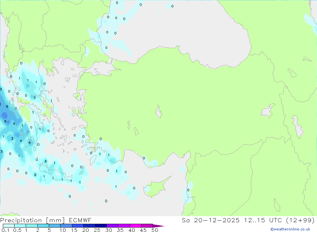
Task: Click the 20–25 mm legend color box
Action: [x=89, y=226]
